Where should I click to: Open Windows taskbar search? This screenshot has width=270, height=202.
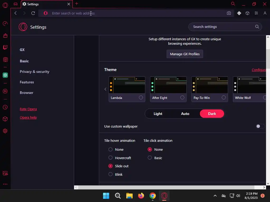tap(118, 196)
